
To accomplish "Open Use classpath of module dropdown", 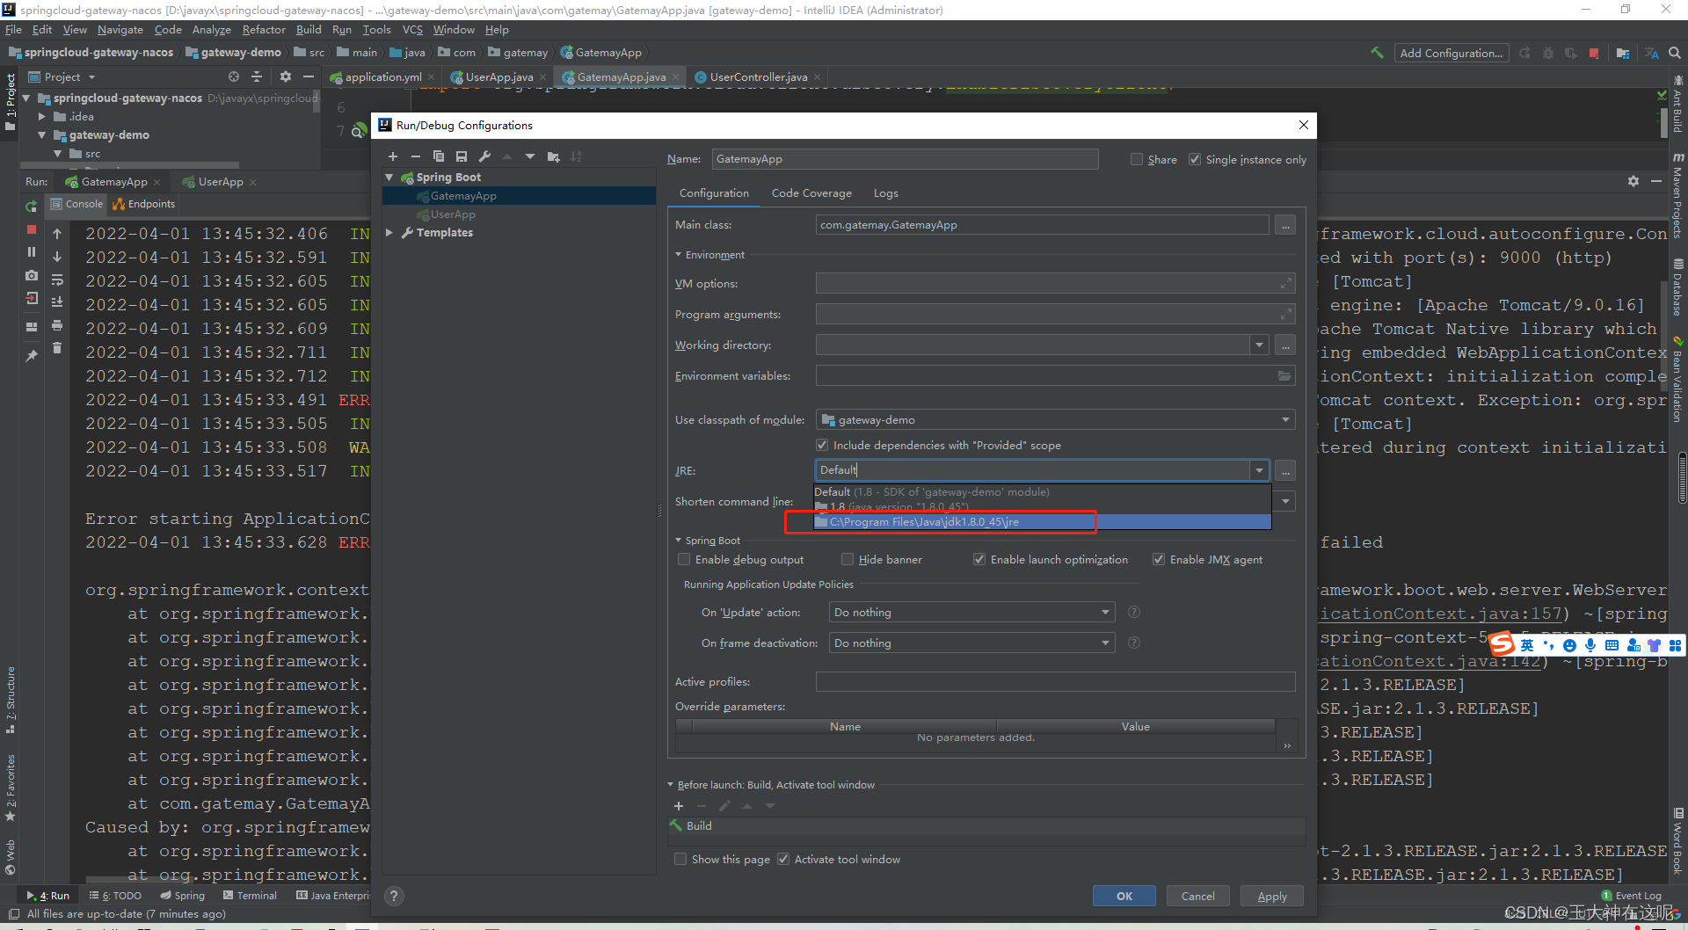I will point(1285,420).
